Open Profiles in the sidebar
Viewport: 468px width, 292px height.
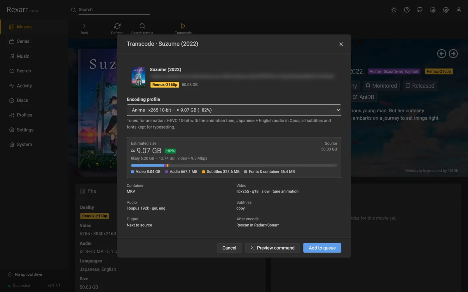(x=34, y=115)
